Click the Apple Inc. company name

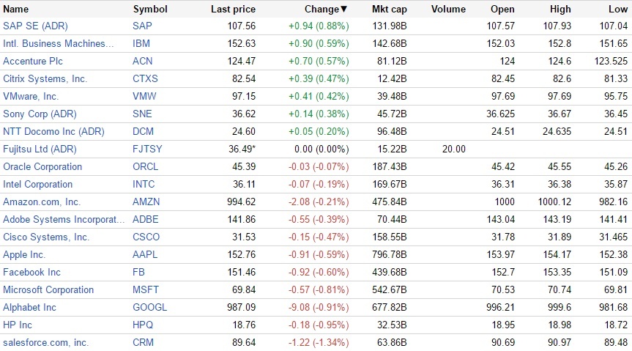click(24, 254)
